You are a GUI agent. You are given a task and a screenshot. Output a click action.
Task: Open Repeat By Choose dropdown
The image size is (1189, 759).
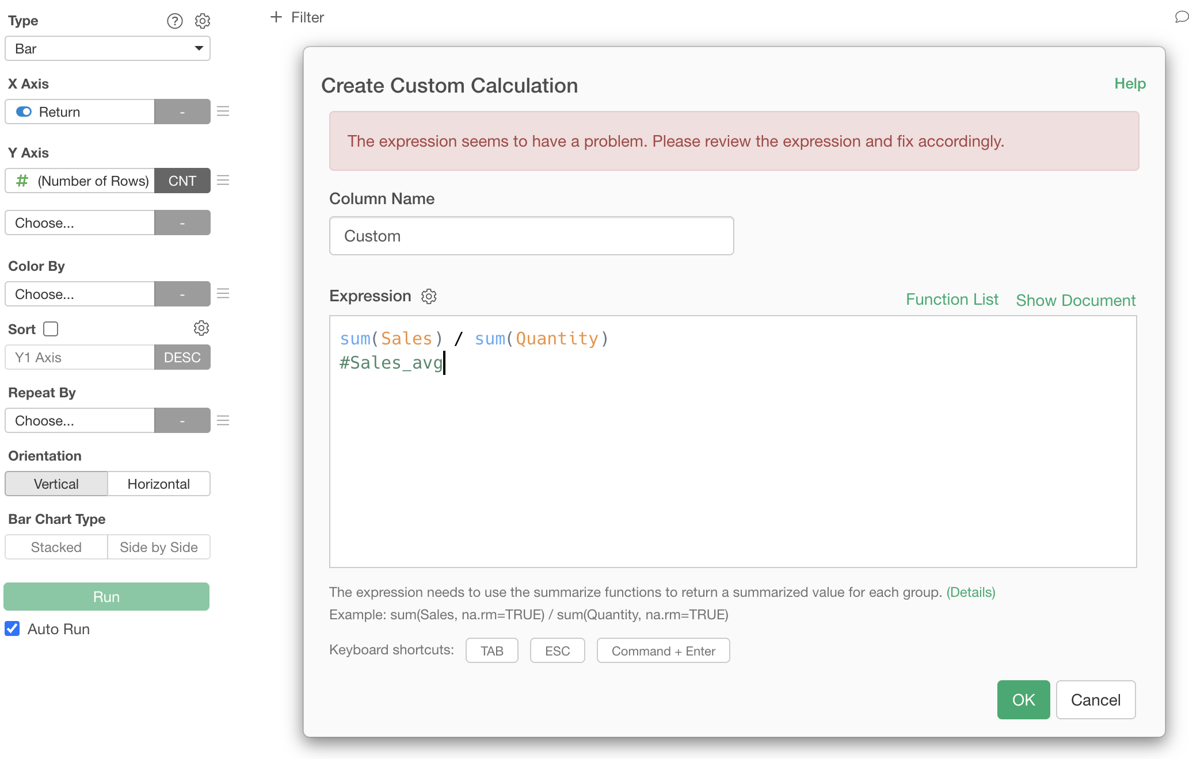pyautogui.click(x=80, y=420)
